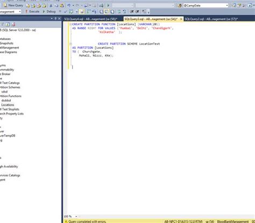The width and height of the screenshot is (255, 223).
Task: Click Specify Values for Template Parameters icon
Action: pyautogui.click(x=144, y=11)
